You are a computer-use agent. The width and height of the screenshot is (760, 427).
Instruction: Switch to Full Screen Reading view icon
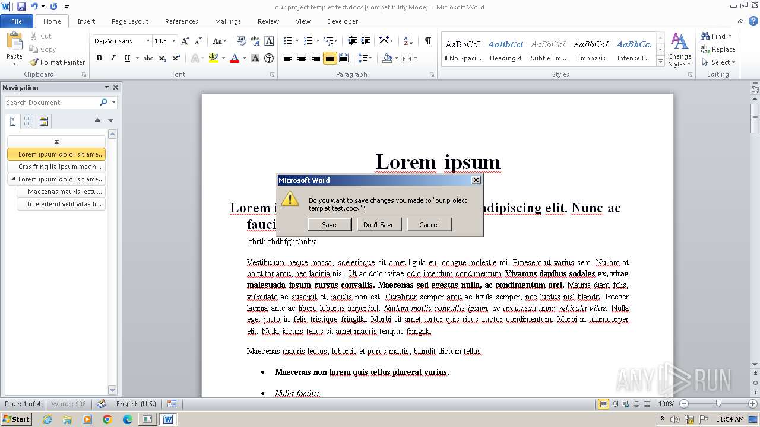[x=614, y=404]
